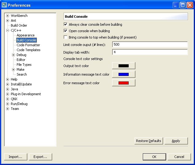
Task: Pick the Output text color swatch
Action: click(123, 66)
